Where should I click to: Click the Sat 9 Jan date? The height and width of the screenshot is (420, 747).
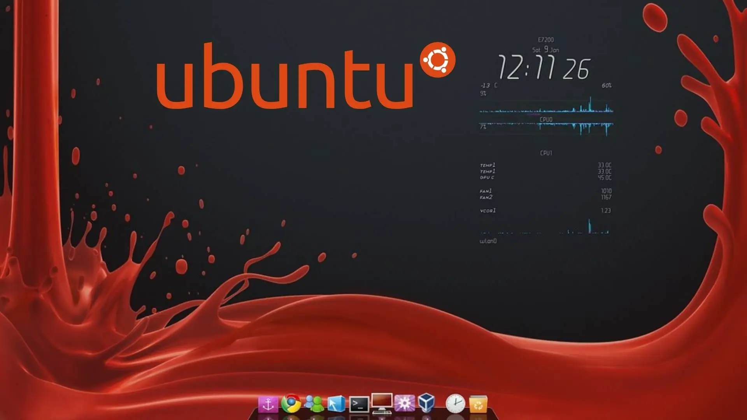pos(545,50)
